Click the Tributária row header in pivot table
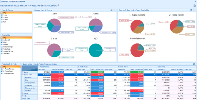The height and width of the screenshot is (100, 197). click(x=31, y=91)
